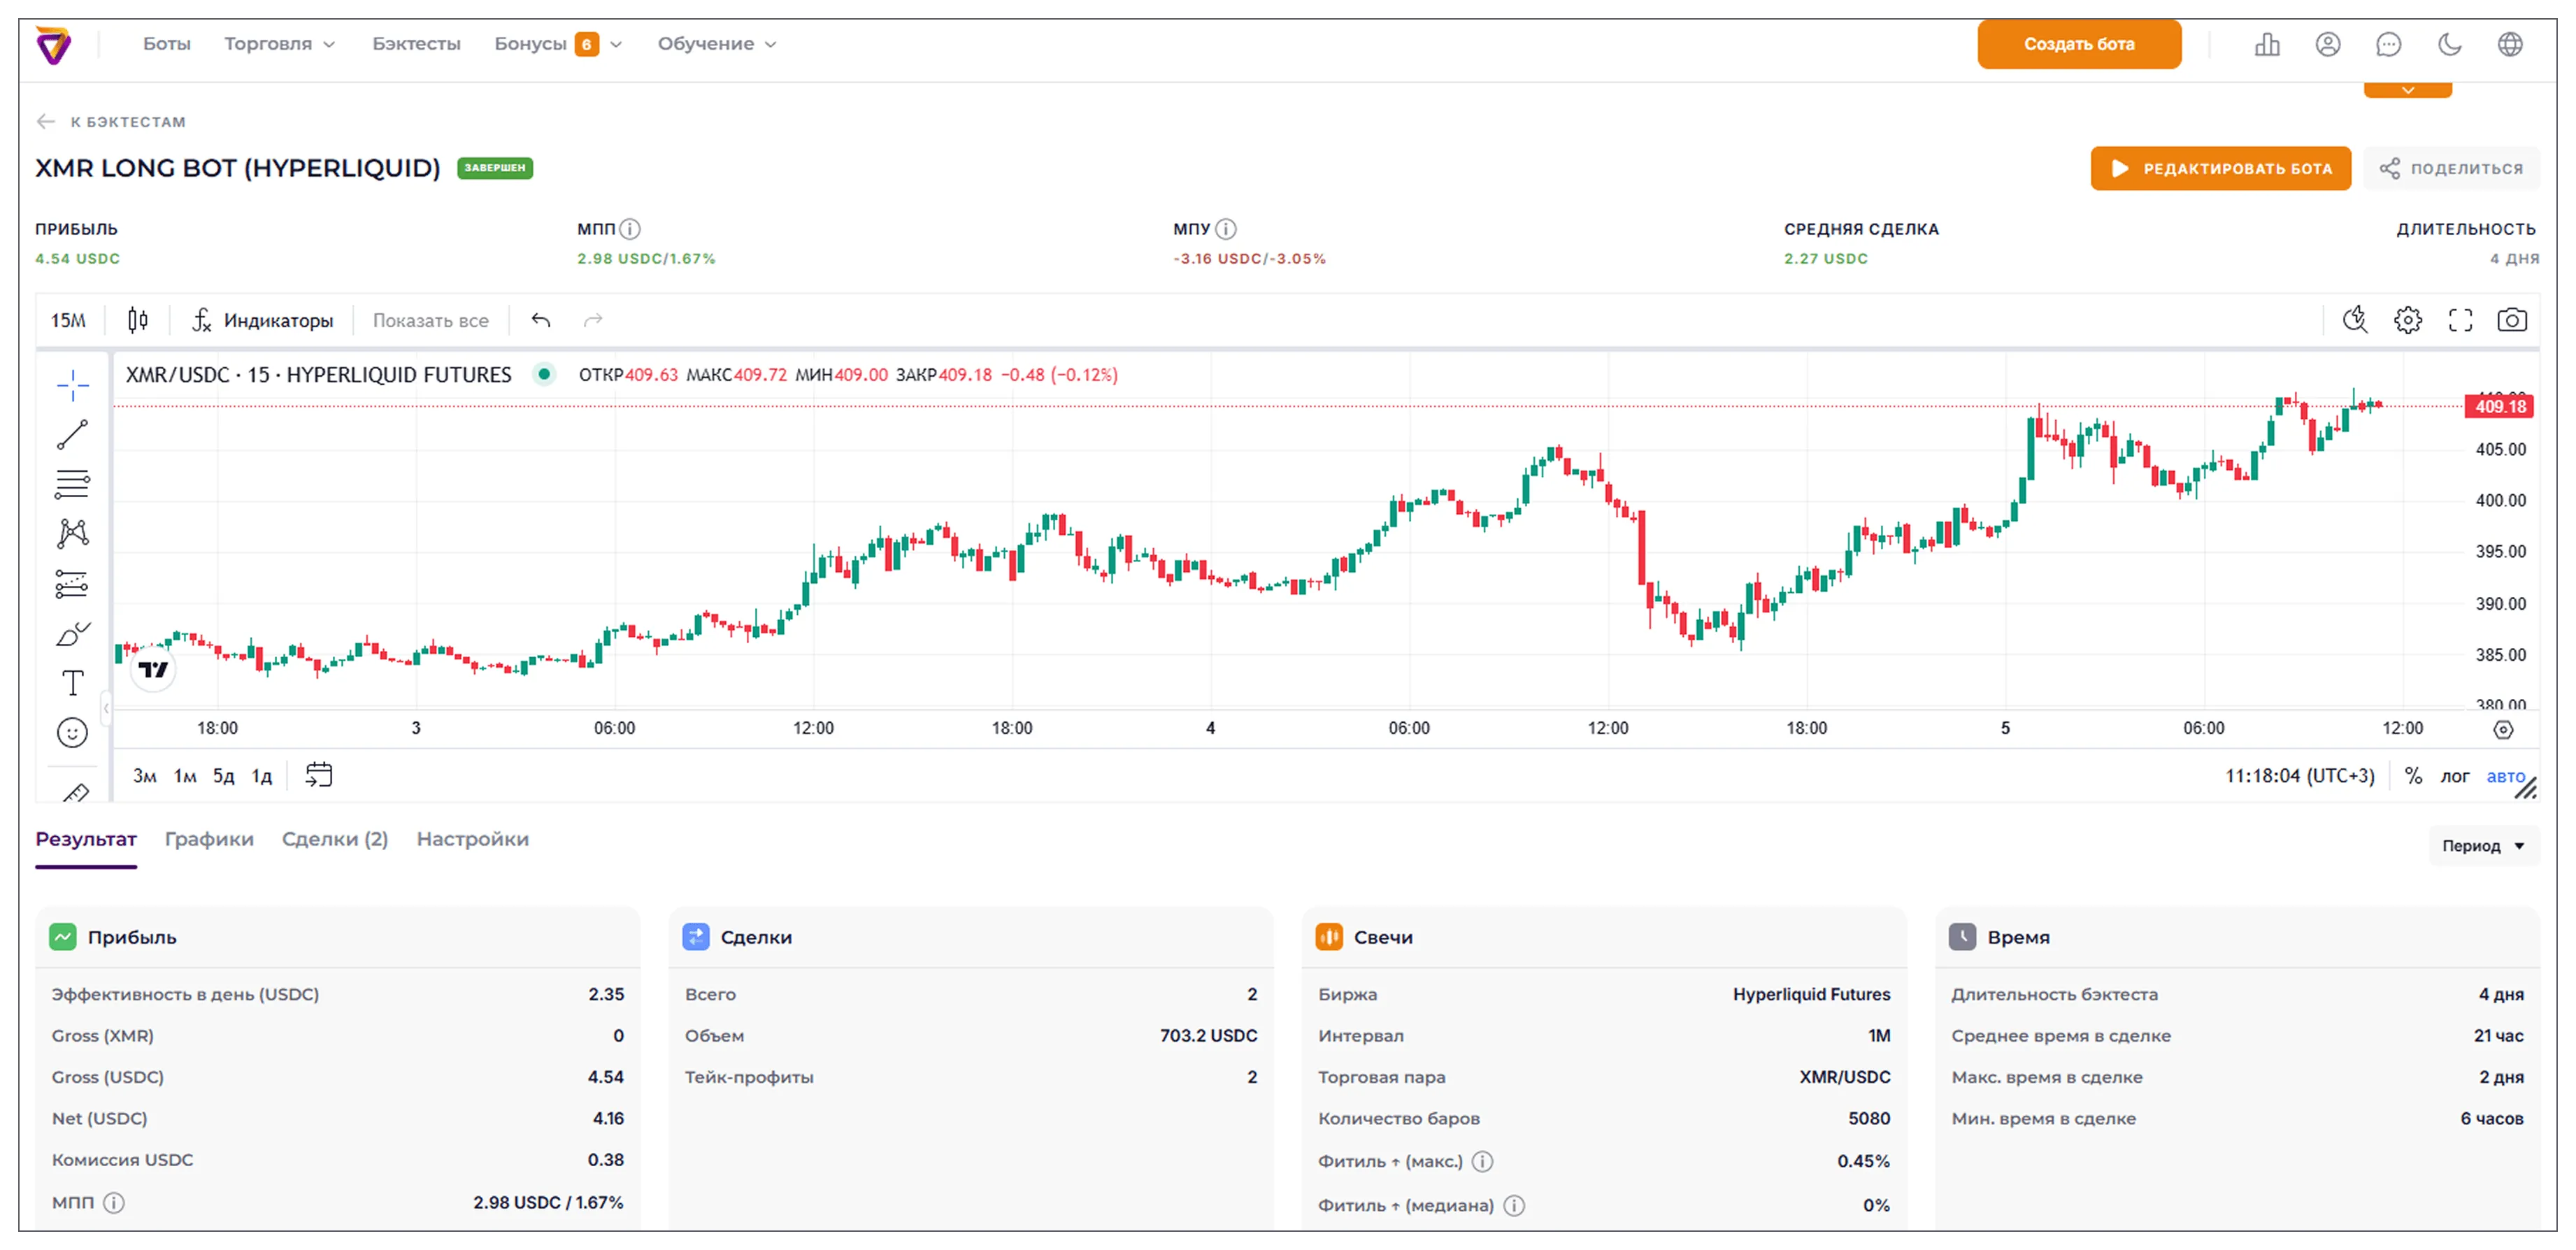Toggle percent scale mode

click(2413, 776)
